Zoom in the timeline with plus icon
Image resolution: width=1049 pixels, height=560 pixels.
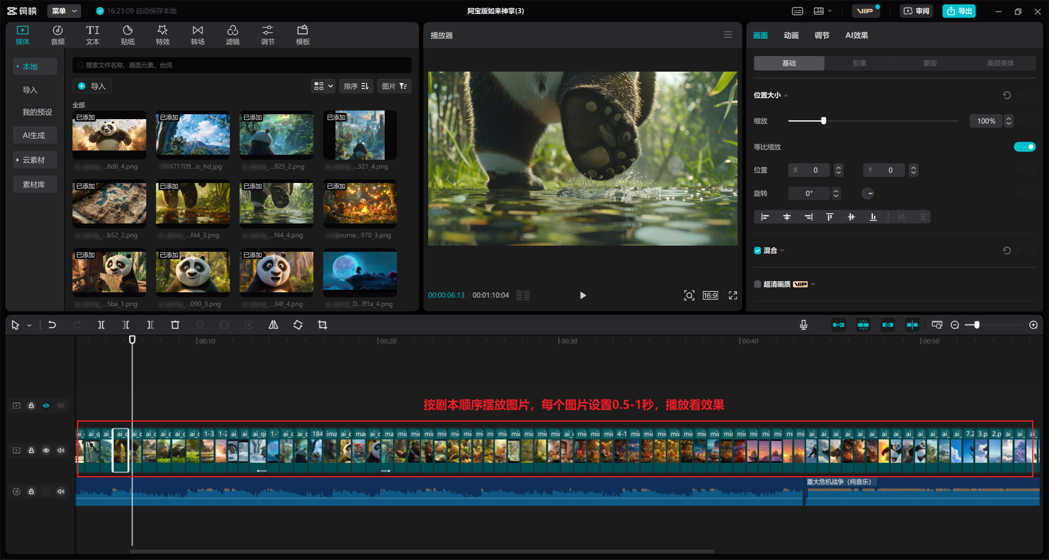pyautogui.click(x=1033, y=325)
